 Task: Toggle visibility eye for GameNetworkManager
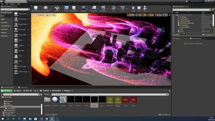pyautogui.click(x=174, y=23)
